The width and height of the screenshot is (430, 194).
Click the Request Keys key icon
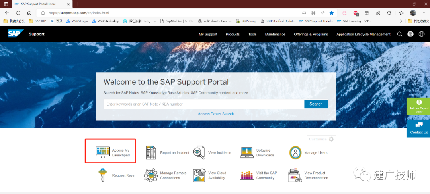tap(102, 175)
